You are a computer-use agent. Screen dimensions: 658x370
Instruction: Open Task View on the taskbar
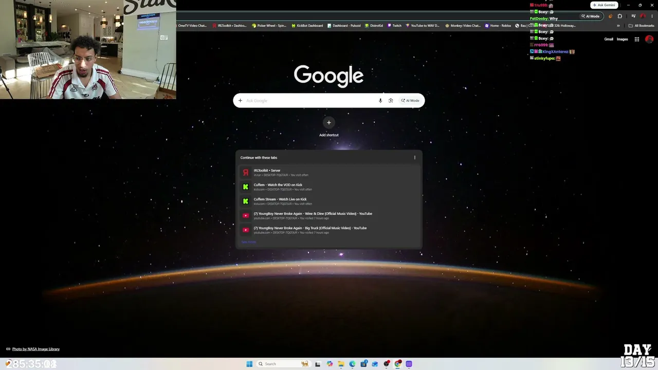[x=318, y=364]
